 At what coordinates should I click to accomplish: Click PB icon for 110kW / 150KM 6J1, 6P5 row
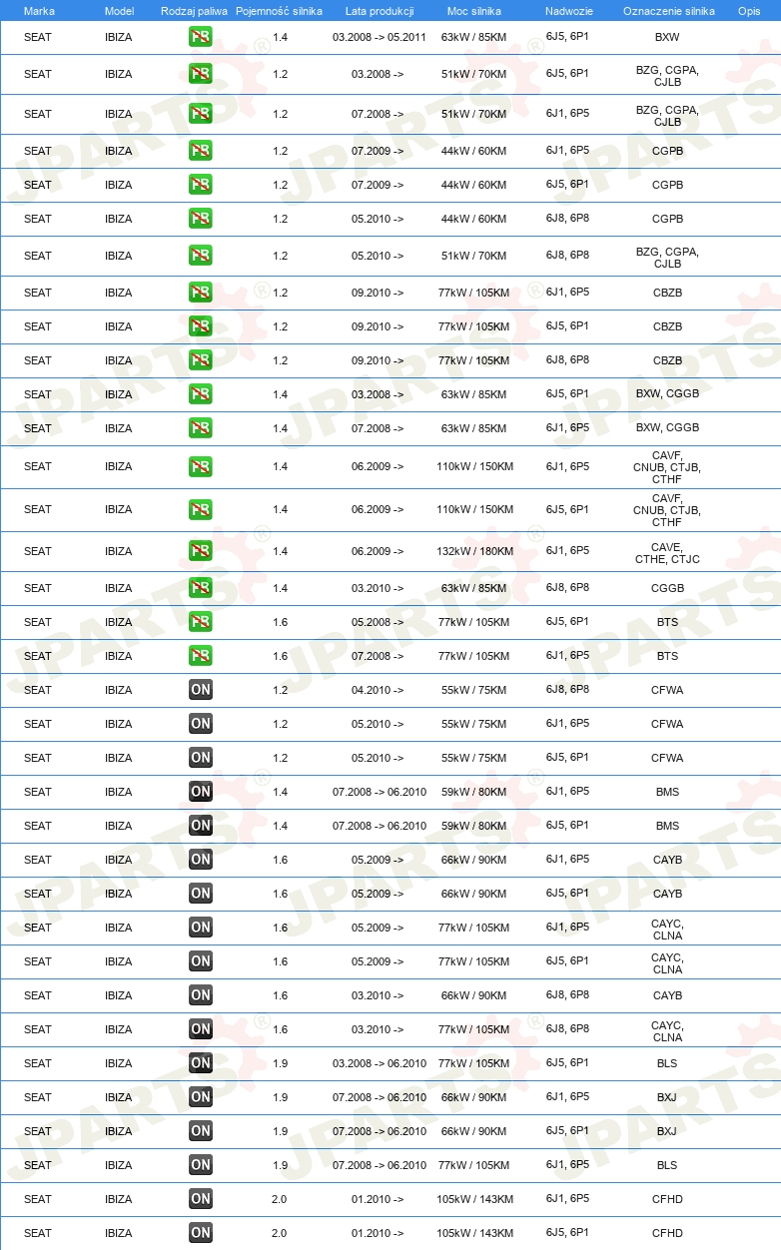coord(201,466)
